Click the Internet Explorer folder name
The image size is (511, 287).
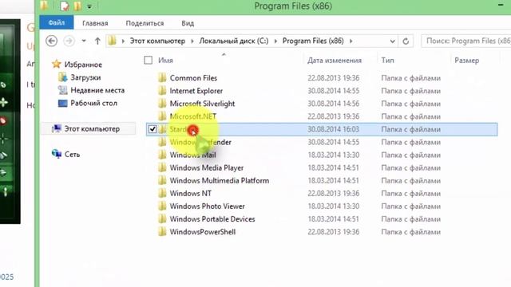coord(196,91)
